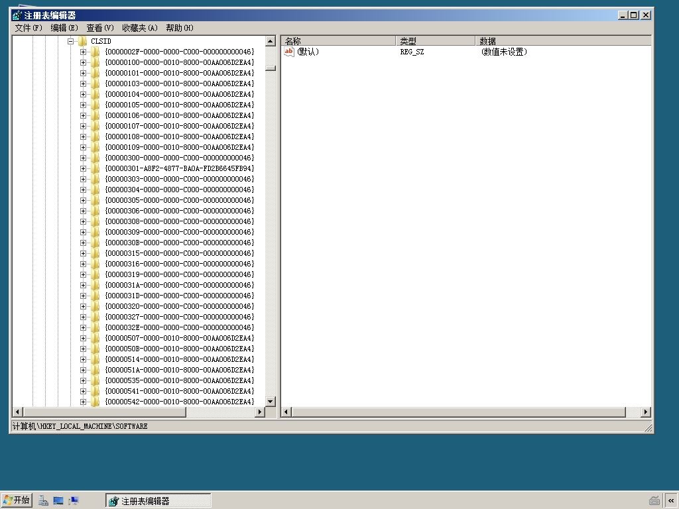
Task: Select key {0000051A-0000-0010-8000-00AA006D2EA4}
Action: (179, 370)
